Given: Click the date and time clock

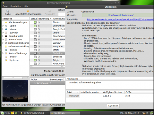Looking at the screenshot, I should [x=129, y=113].
